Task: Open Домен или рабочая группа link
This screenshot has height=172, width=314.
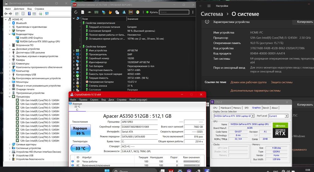Action: coord(248,82)
